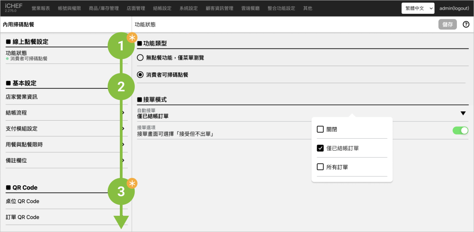Select the 無點餐功能，僅菜單瀏覽 radio option
Screen dimensions: 474x232
[x=141, y=58]
